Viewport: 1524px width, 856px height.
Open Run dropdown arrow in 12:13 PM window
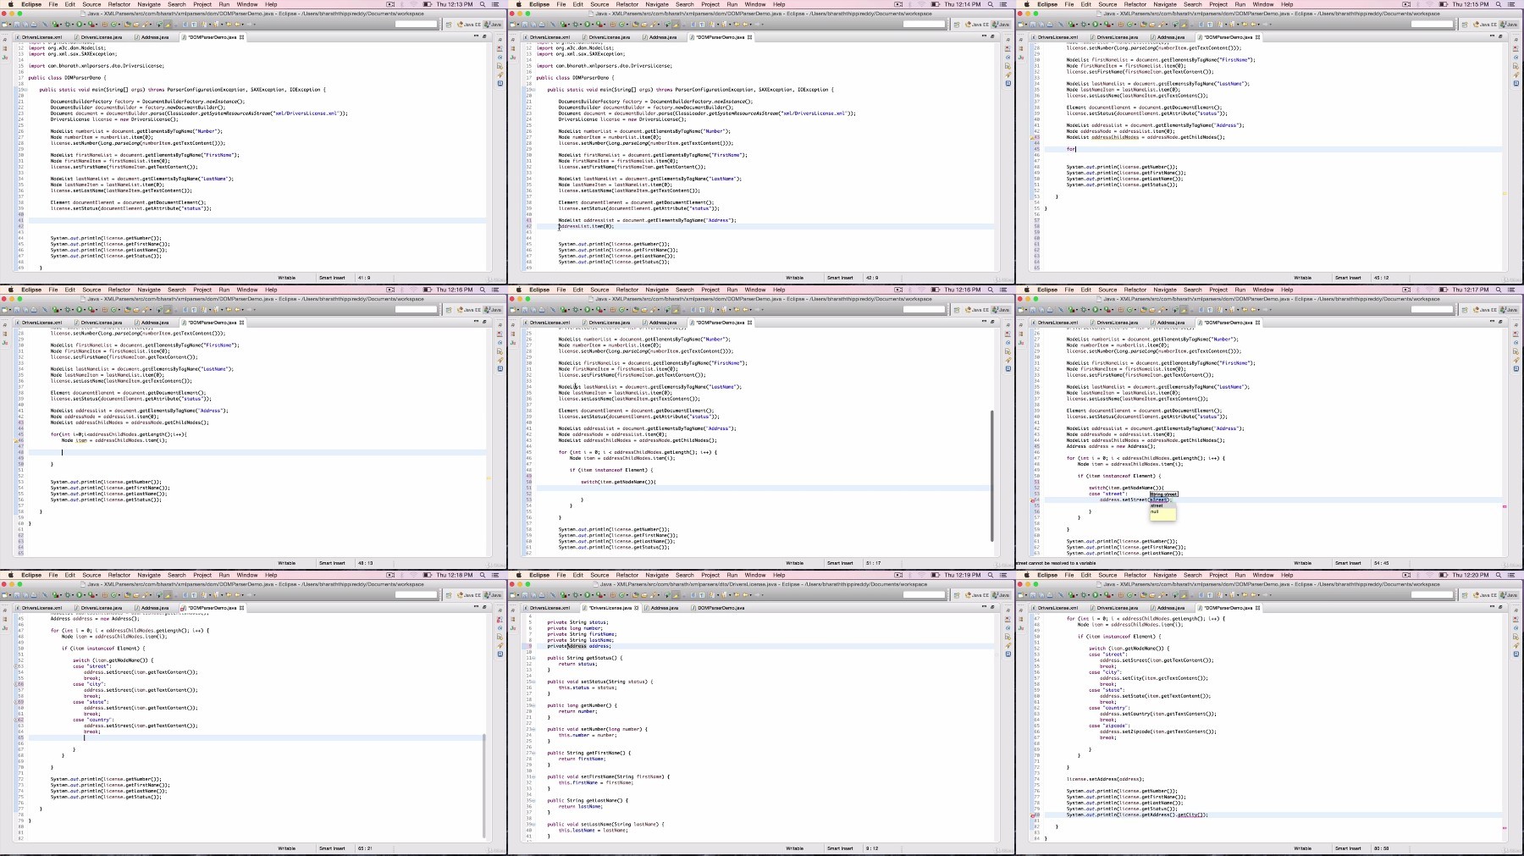pos(85,25)
